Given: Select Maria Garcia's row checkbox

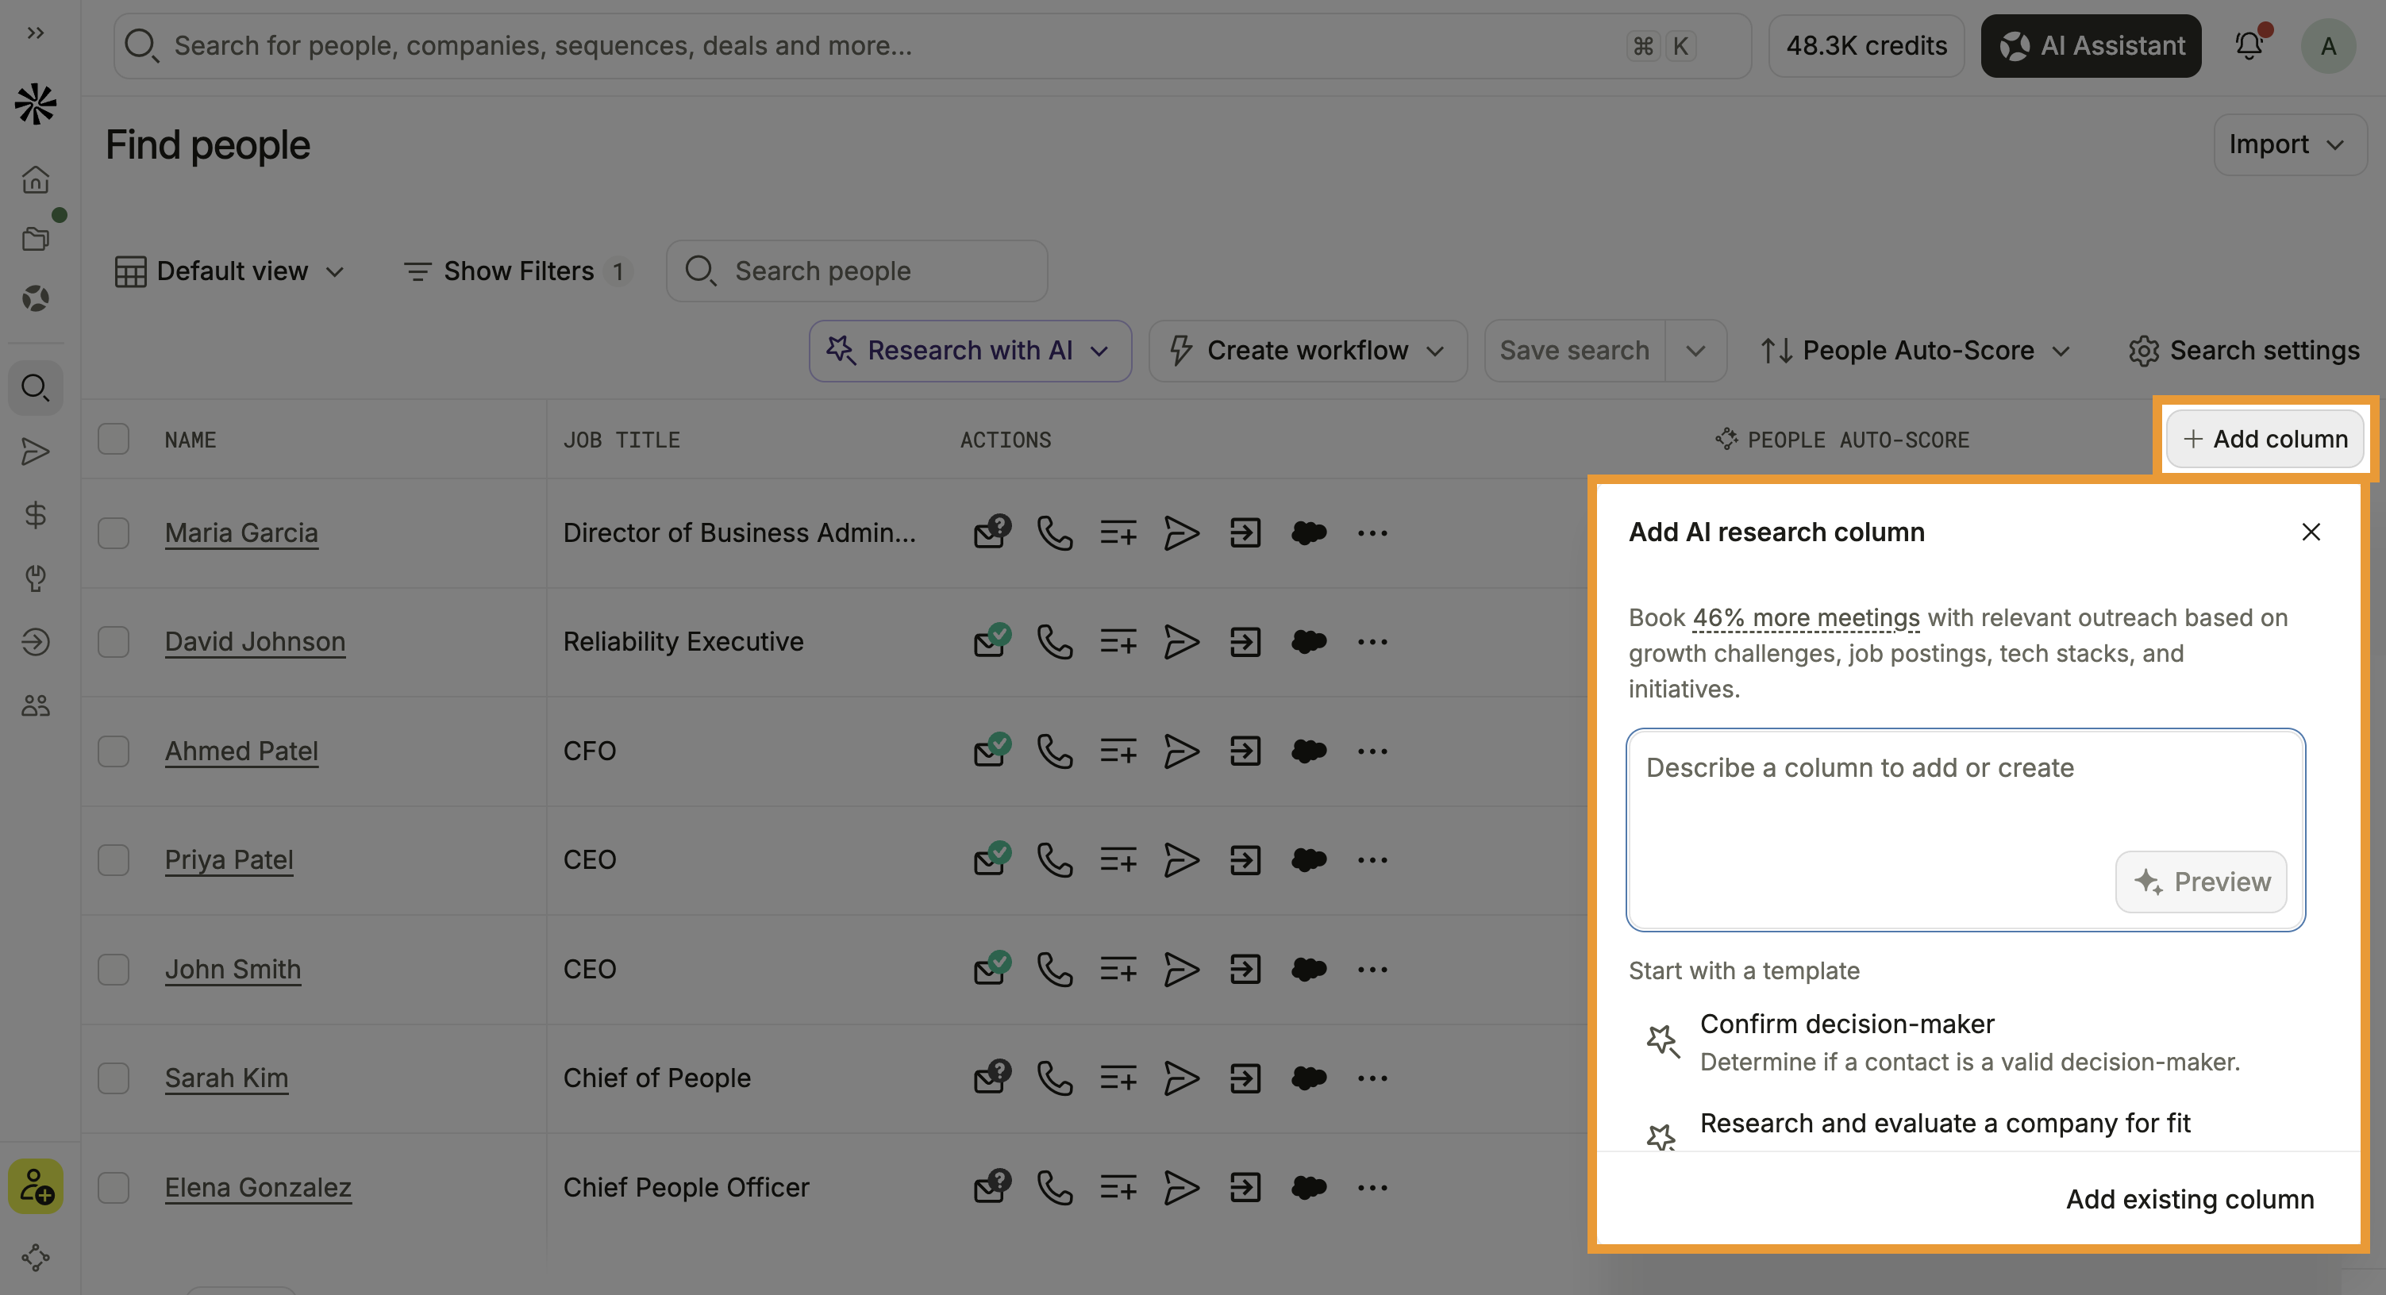Looking at the screenshot, I should pyautogui.click(x=114, y=532).
